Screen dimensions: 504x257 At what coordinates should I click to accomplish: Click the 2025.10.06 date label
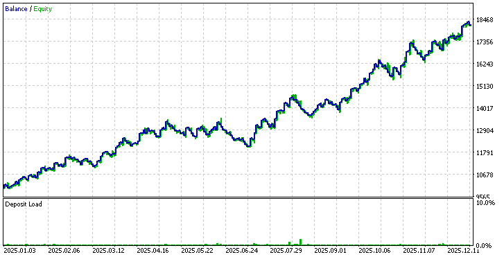coord(375,251)
